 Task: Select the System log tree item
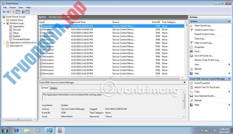coord(16,36)
